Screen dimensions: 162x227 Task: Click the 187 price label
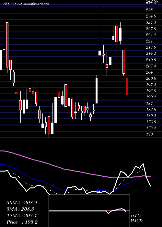[x=149, y=103]
